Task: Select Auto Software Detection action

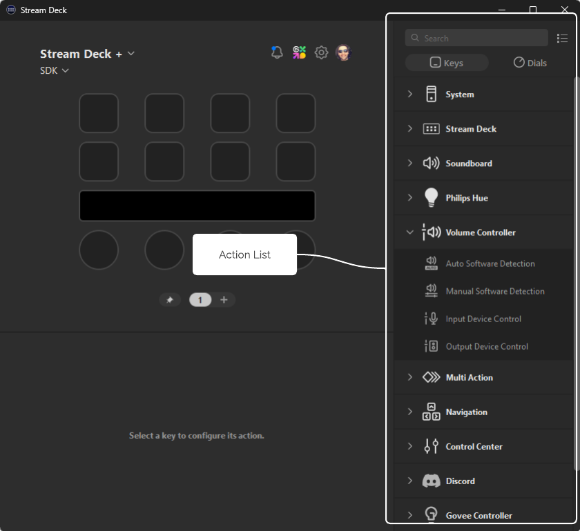Action: [x=490, y=263]
